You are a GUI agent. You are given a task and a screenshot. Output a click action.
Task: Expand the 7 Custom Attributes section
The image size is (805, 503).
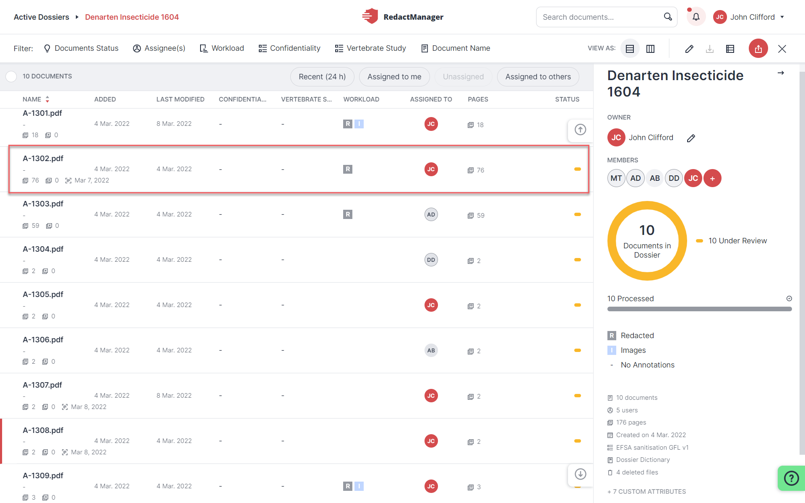tap(646, 491)
